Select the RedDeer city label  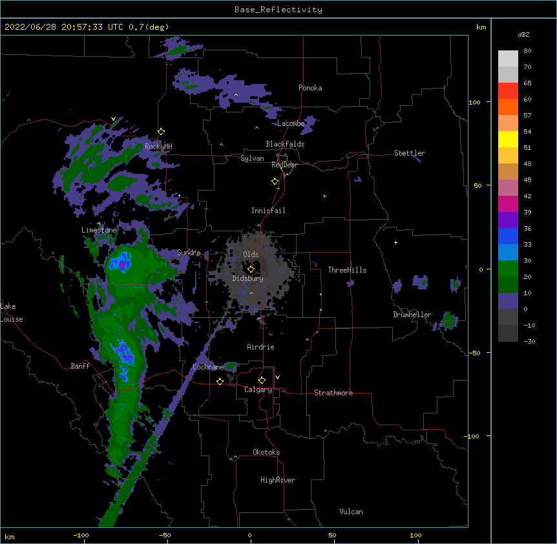(x=284, y=165)
